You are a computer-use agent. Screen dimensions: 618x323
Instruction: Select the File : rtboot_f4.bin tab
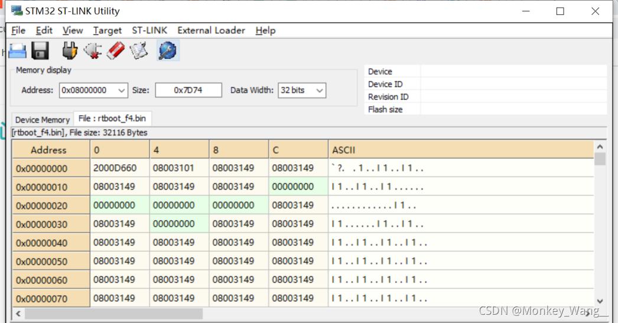(x=112, y=119)
